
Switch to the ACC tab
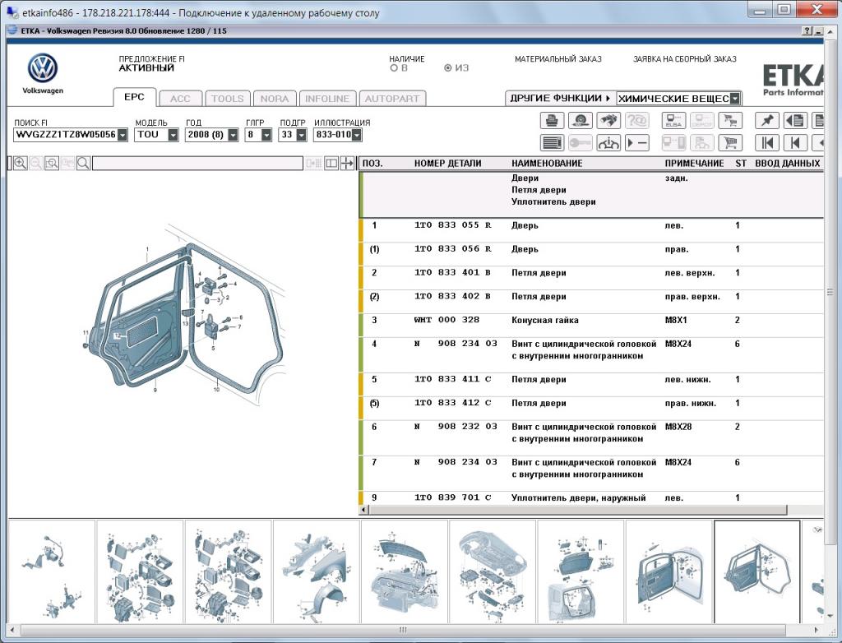click(180, 99)
